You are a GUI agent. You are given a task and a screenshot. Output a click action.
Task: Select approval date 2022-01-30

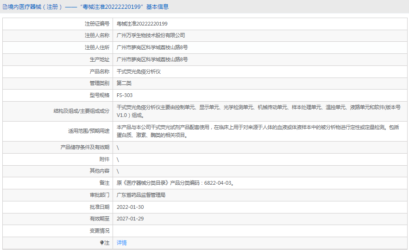[130, 207]
